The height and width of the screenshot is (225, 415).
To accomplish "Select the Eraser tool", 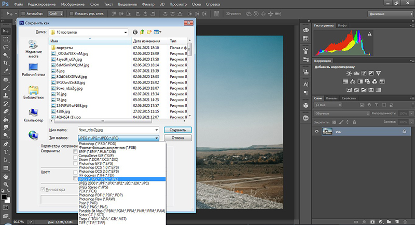I will pos(6,111).
